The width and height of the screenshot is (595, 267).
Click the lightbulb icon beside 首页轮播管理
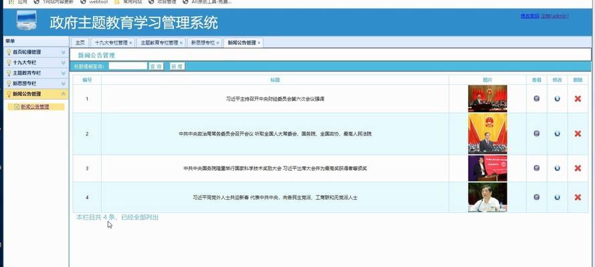click(9, 52)
